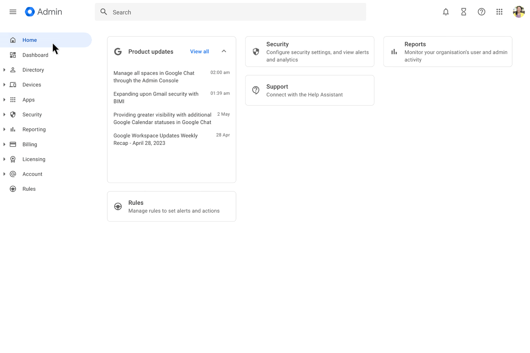This screenshot has height=353, width=530.
Task: Click the Product updates heading
Action: [151, 52]
